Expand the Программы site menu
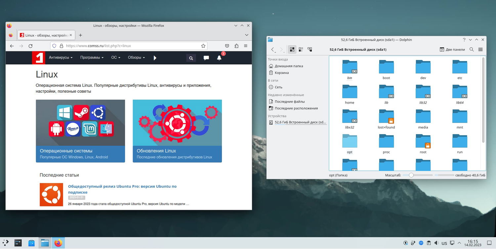The height and width of the screenshot is (249, 496). point(92,57)
